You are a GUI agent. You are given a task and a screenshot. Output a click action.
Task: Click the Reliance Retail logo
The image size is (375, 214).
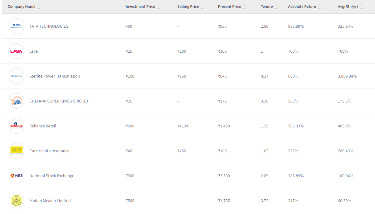point(17,126)
